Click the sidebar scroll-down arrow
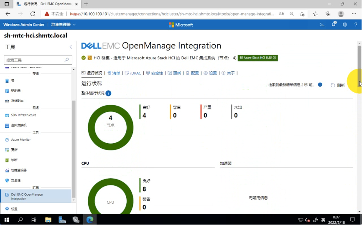Screen dimensions: 362x225 click(x=74, y=200)
